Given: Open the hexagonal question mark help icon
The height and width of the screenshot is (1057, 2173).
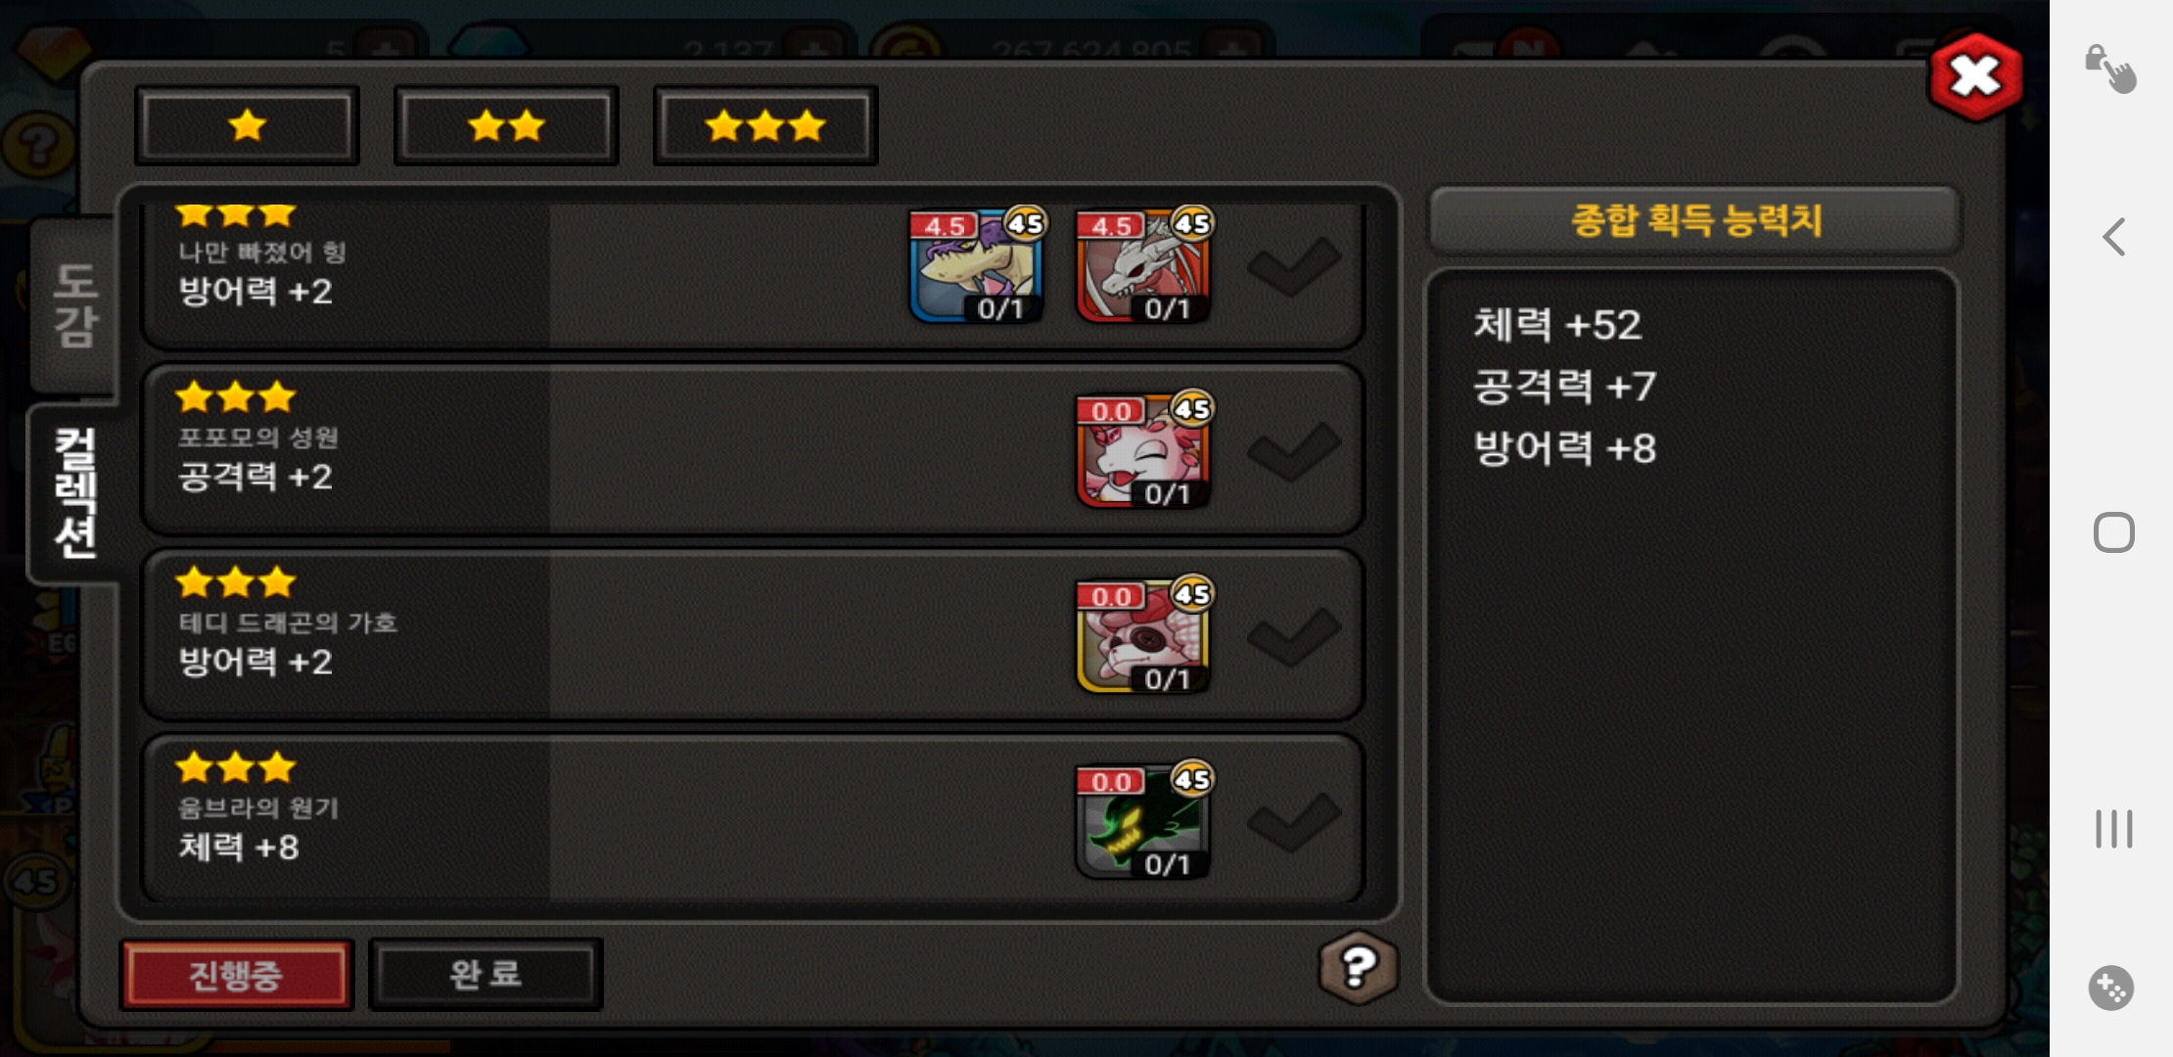Looking at the screenshot, I should (x=1358, y=968).
